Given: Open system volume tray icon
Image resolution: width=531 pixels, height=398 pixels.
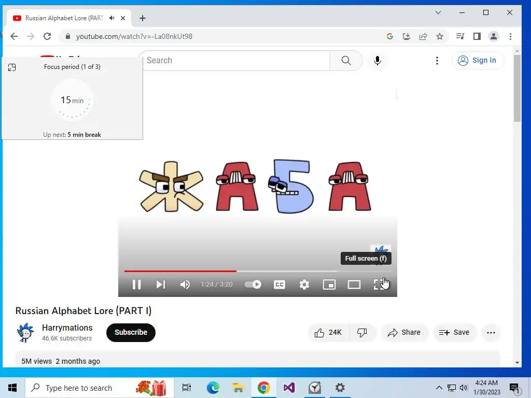Looking at the screenshot, I should point(464,388).
